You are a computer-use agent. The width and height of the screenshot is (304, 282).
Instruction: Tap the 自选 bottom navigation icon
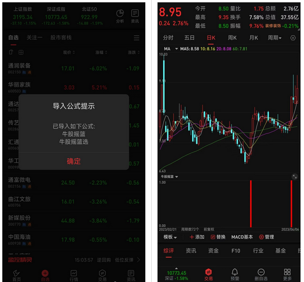pos(45,276)
